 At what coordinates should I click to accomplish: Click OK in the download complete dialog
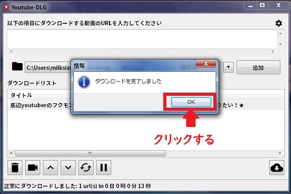tap(191, 102)
